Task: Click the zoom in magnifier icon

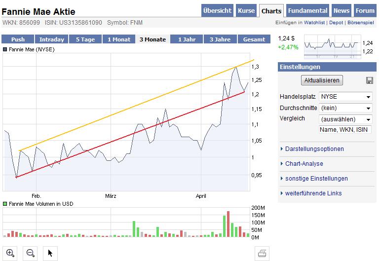Action: point(11,253)
